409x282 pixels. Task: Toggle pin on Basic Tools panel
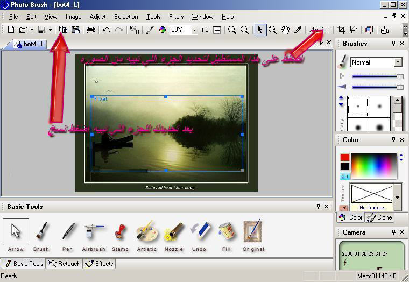pos(318,207)
